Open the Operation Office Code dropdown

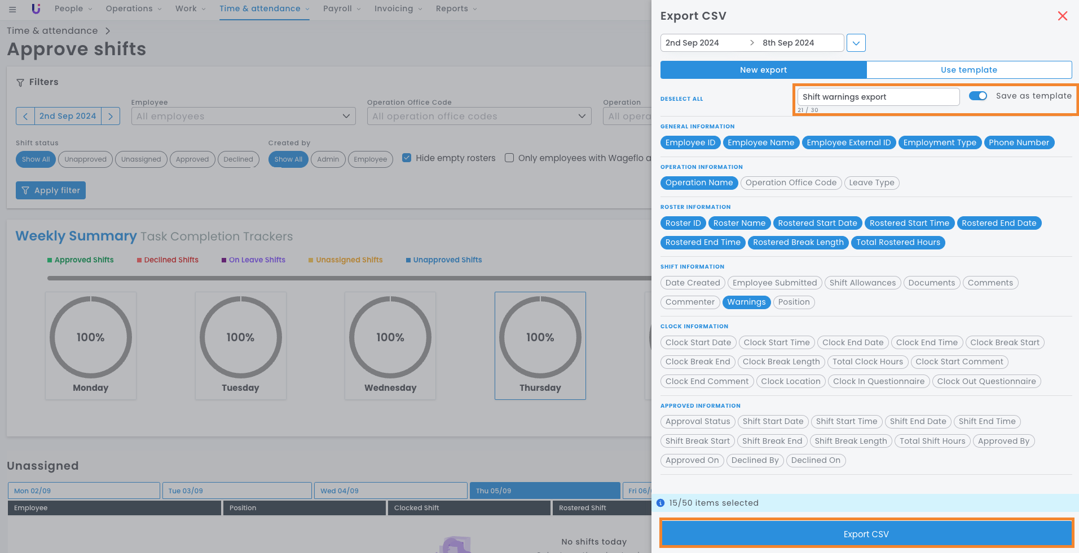pos(479,116)
